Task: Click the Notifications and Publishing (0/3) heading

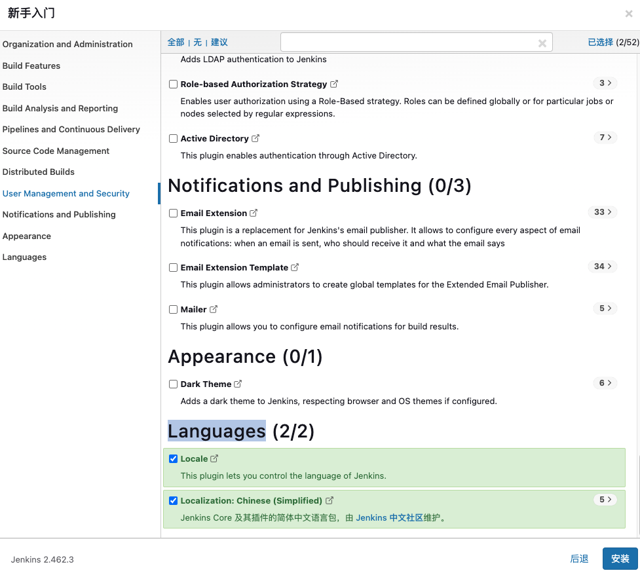Action: (320, 186)
